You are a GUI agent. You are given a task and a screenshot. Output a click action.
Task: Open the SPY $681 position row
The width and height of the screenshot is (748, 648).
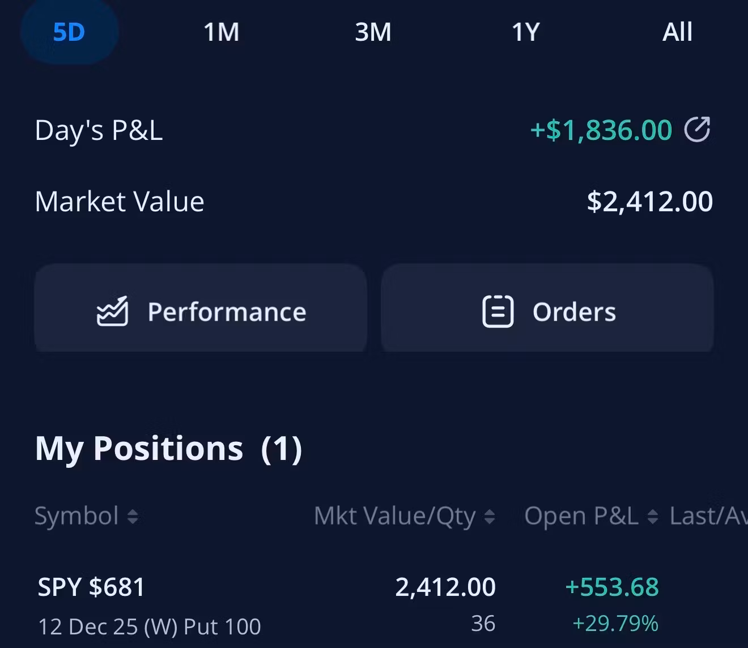point(92,587)
